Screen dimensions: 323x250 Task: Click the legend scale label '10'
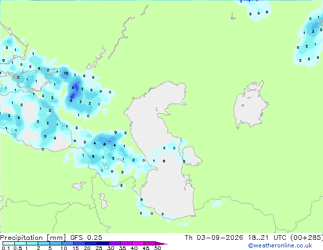click(64, 248)
